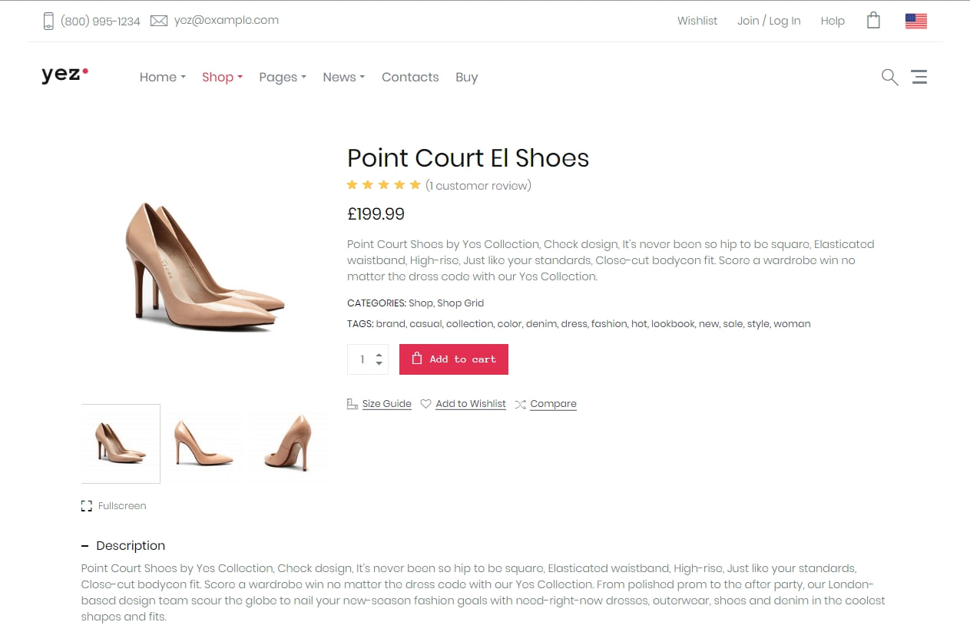Open the Shop dropdown menu
The width and height of the screenshot is (970, 632).
point(222,77)
